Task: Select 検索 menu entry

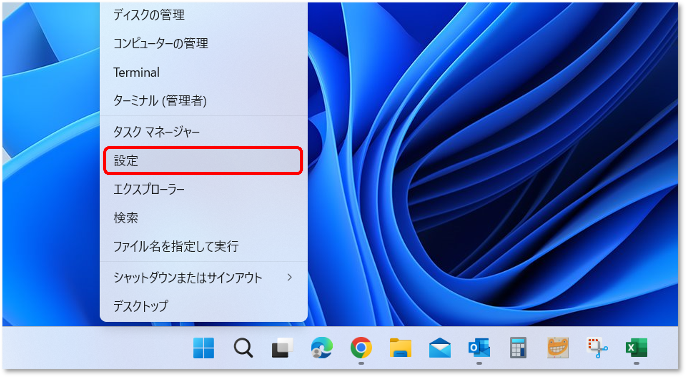Action: 203,218
